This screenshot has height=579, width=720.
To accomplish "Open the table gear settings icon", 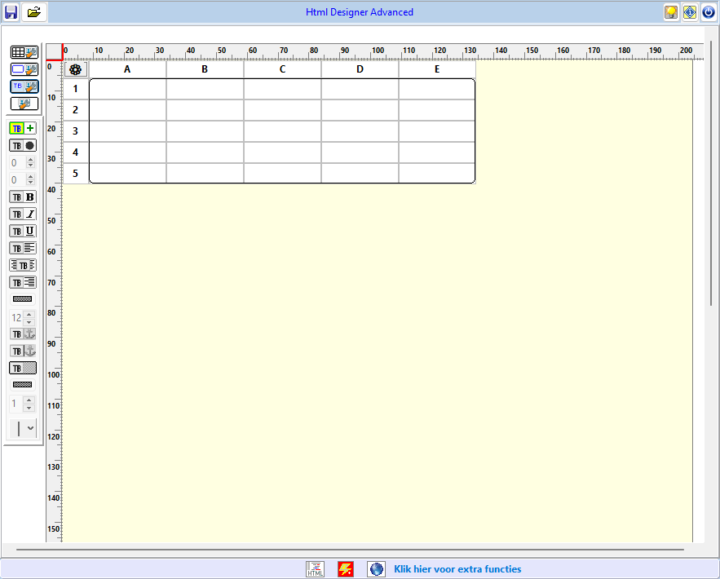I will coord(75,69).
